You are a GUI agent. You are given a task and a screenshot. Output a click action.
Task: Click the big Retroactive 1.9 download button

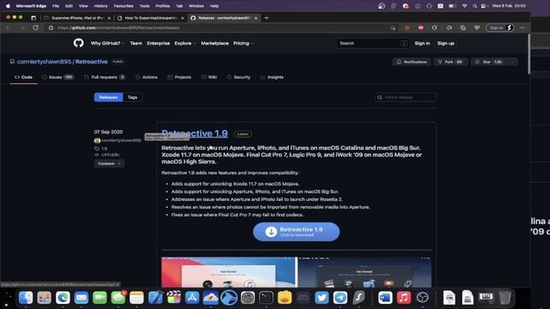click(296, 232)
